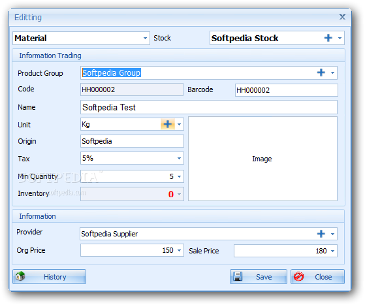Open the Sale Price dropdown arrow
The height and width of the screenshot is (305, 365).
(x=332, y=251)
